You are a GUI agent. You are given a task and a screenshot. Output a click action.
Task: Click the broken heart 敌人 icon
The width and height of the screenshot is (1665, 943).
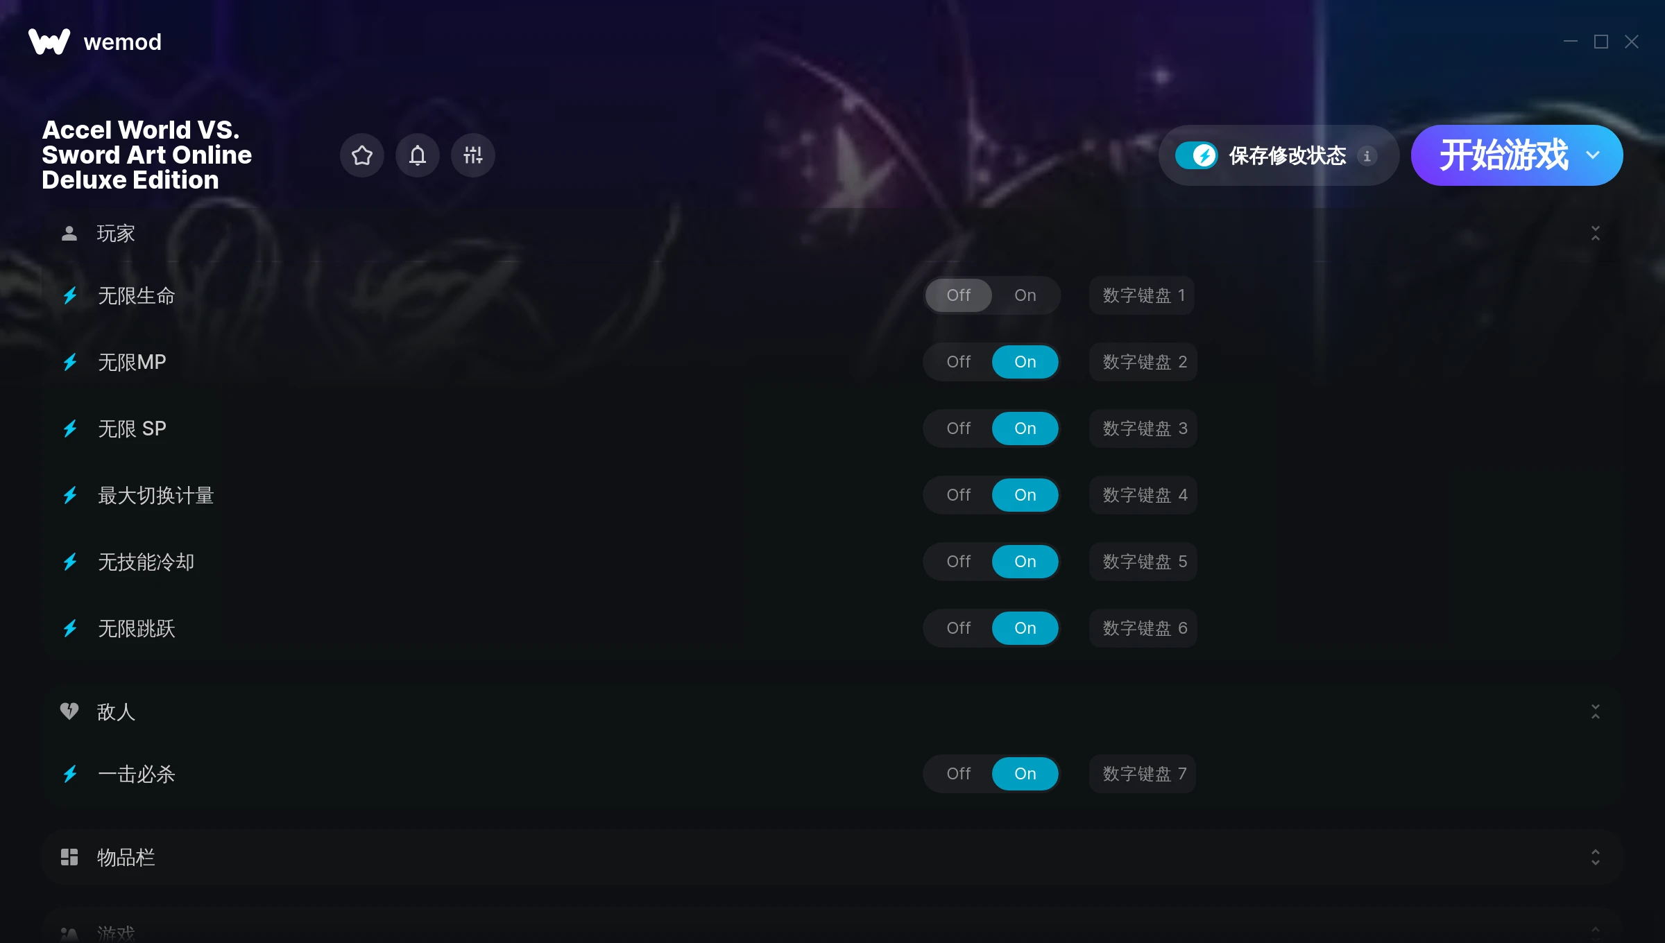[x=69, y=711]
